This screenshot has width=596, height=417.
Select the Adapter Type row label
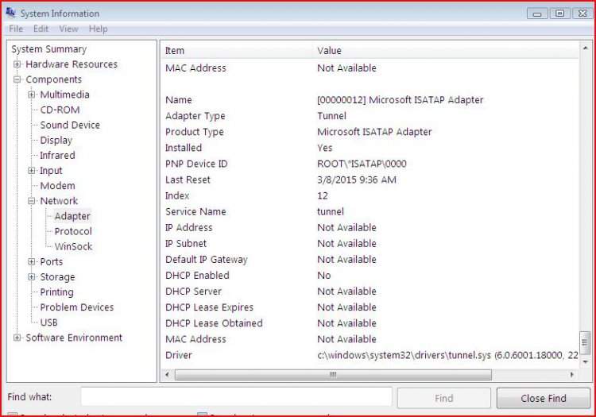point(195,116)
